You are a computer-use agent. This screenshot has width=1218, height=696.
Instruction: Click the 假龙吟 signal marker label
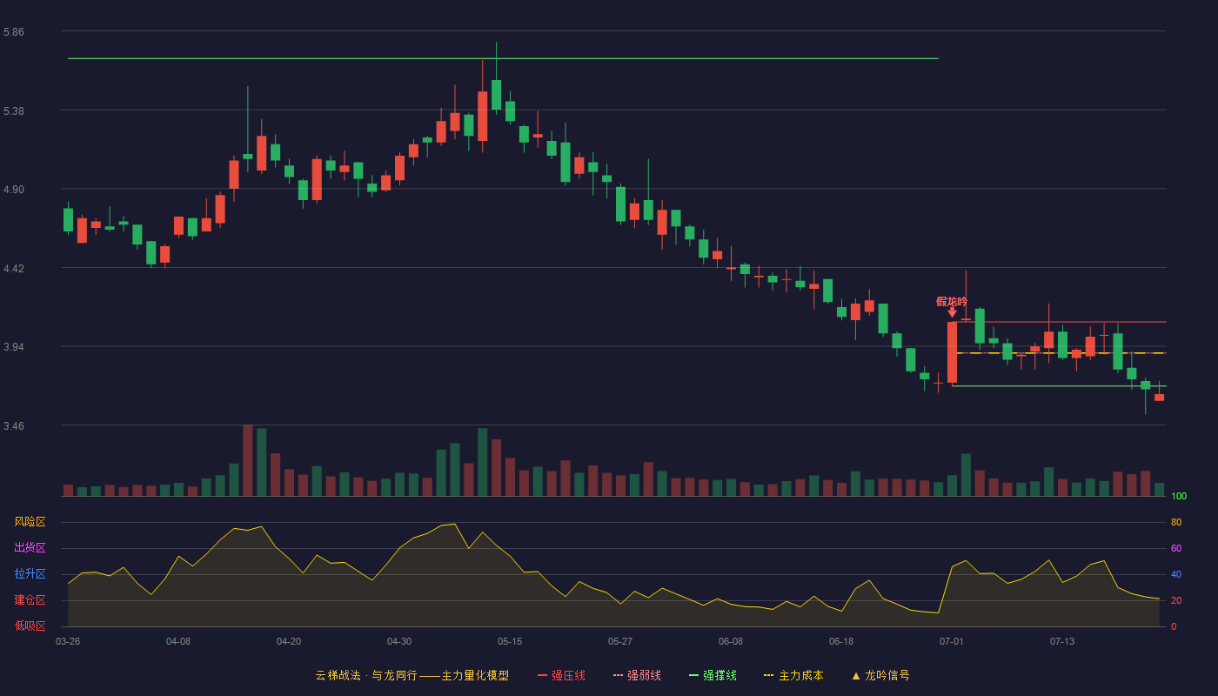pyautogui.click(x=952, y=301)
